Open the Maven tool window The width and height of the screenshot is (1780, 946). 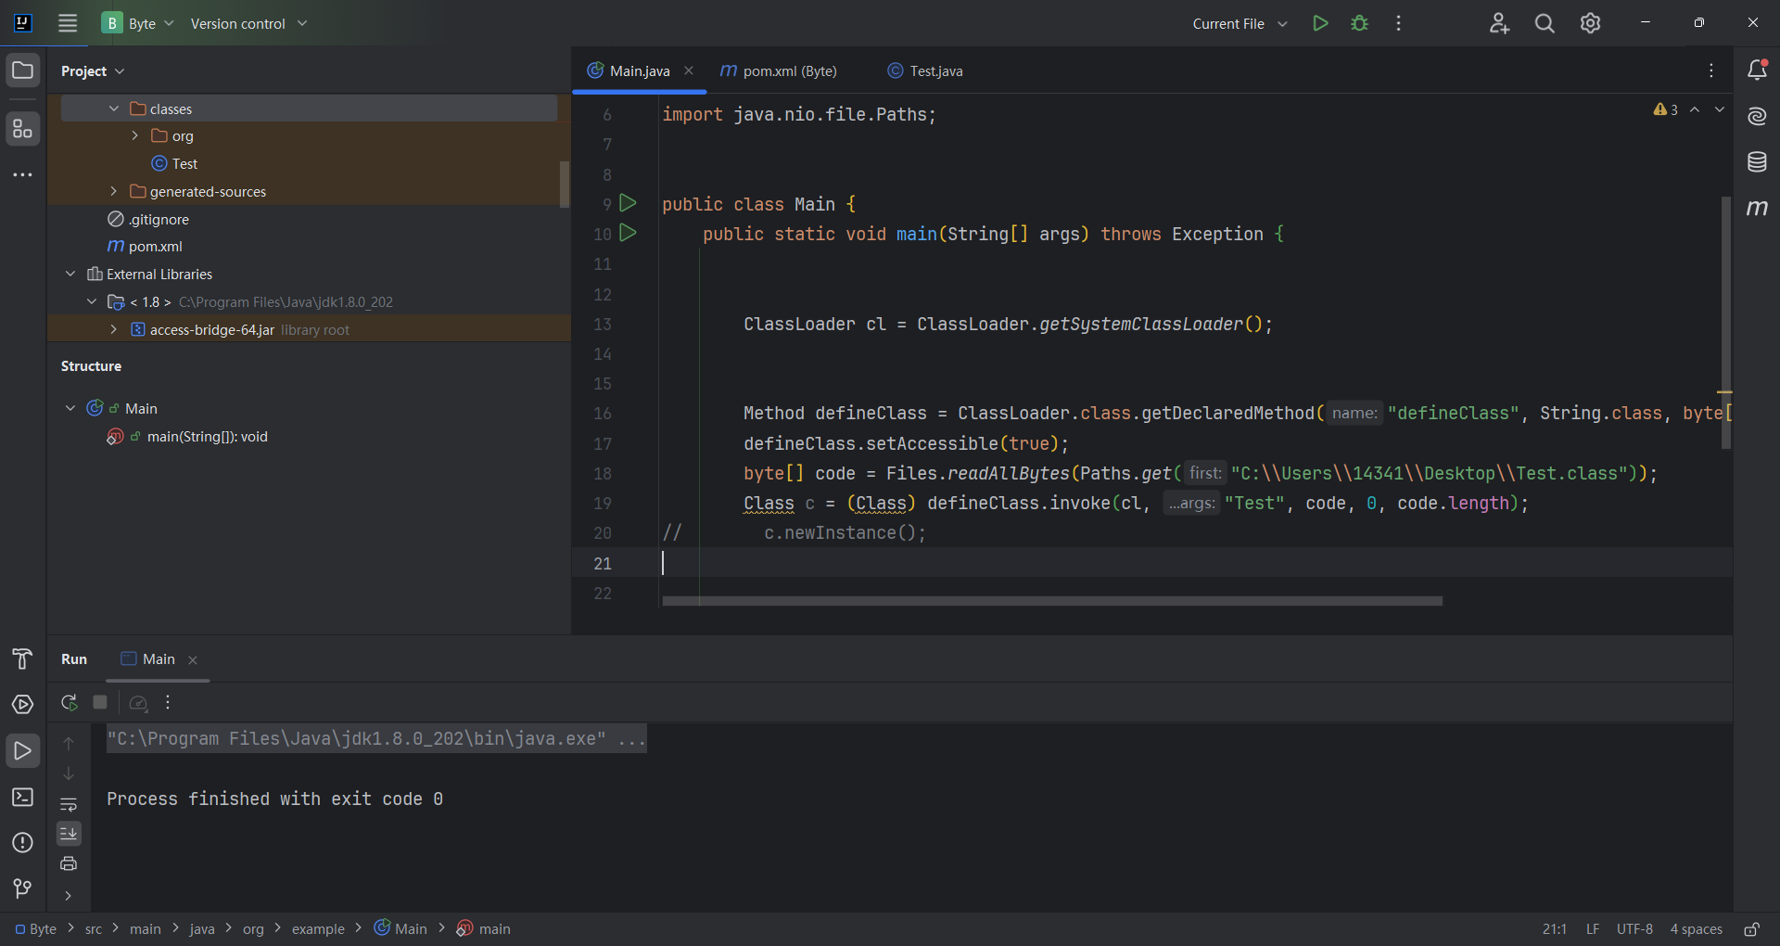pos(1757,208)
